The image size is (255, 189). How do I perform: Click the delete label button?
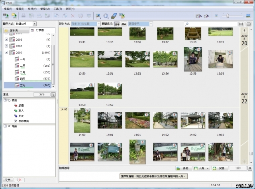click(19, 180)
